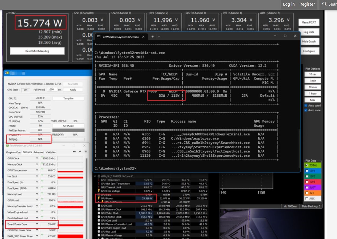Enable SLOT plot data checkbox
Image resolution: width=337 pixels, height=239 pixels.
307,187
